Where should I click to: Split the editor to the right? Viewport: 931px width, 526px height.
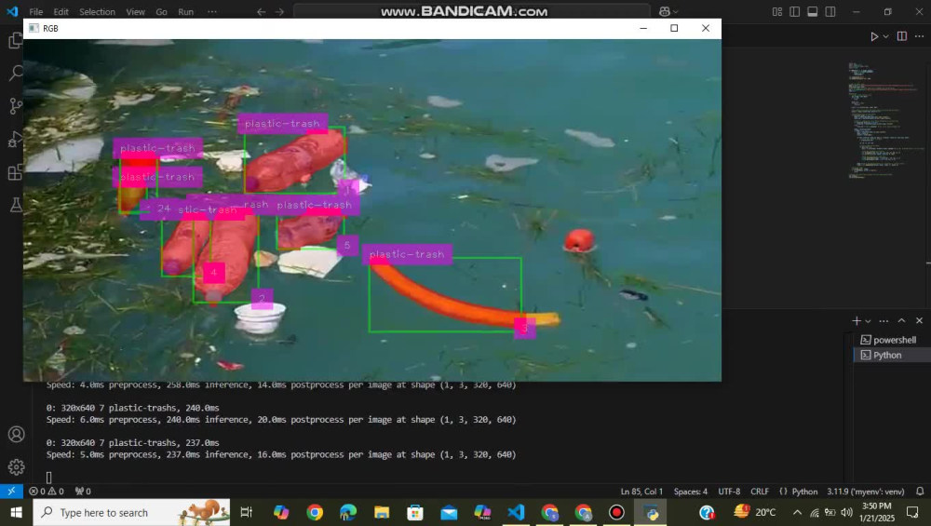click(902, 36)
